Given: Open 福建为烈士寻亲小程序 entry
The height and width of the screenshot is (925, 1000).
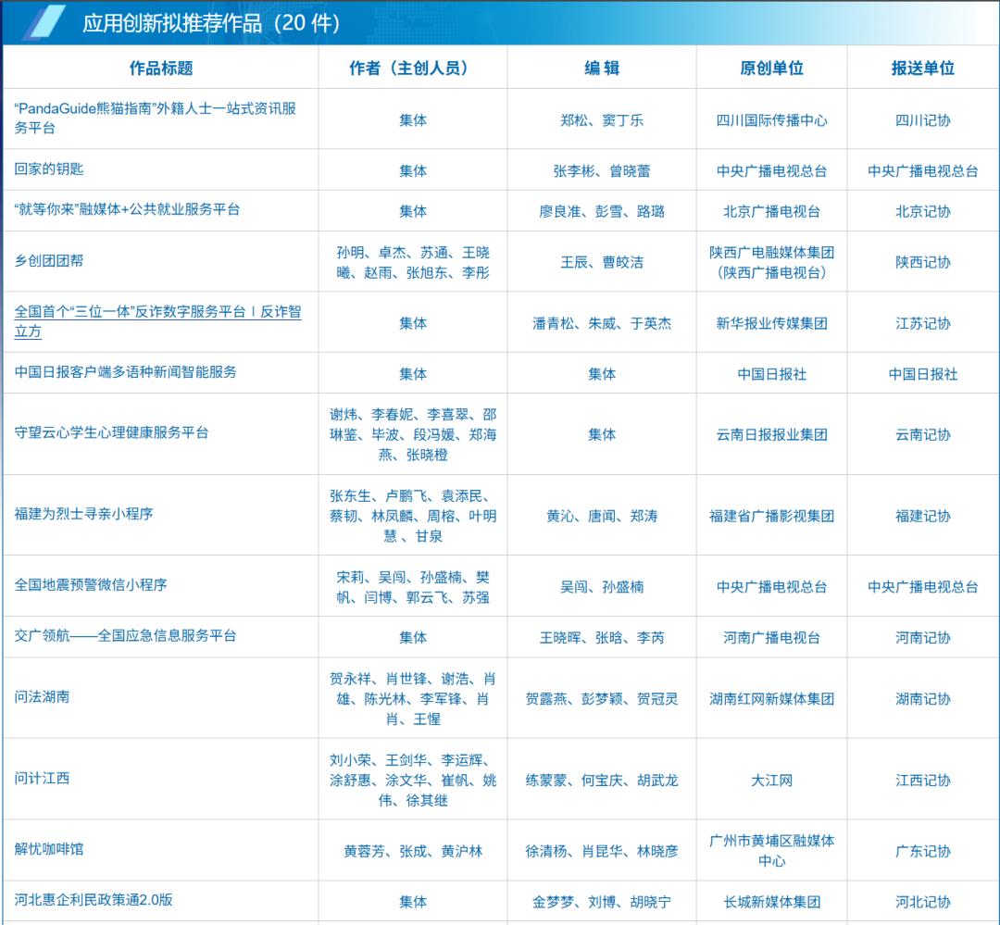Looking at the screenshot, I should click(x=83, y=514).
